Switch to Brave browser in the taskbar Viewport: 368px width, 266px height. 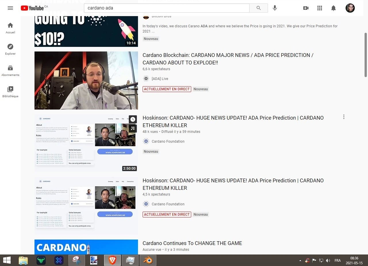[x=112, y=260]
